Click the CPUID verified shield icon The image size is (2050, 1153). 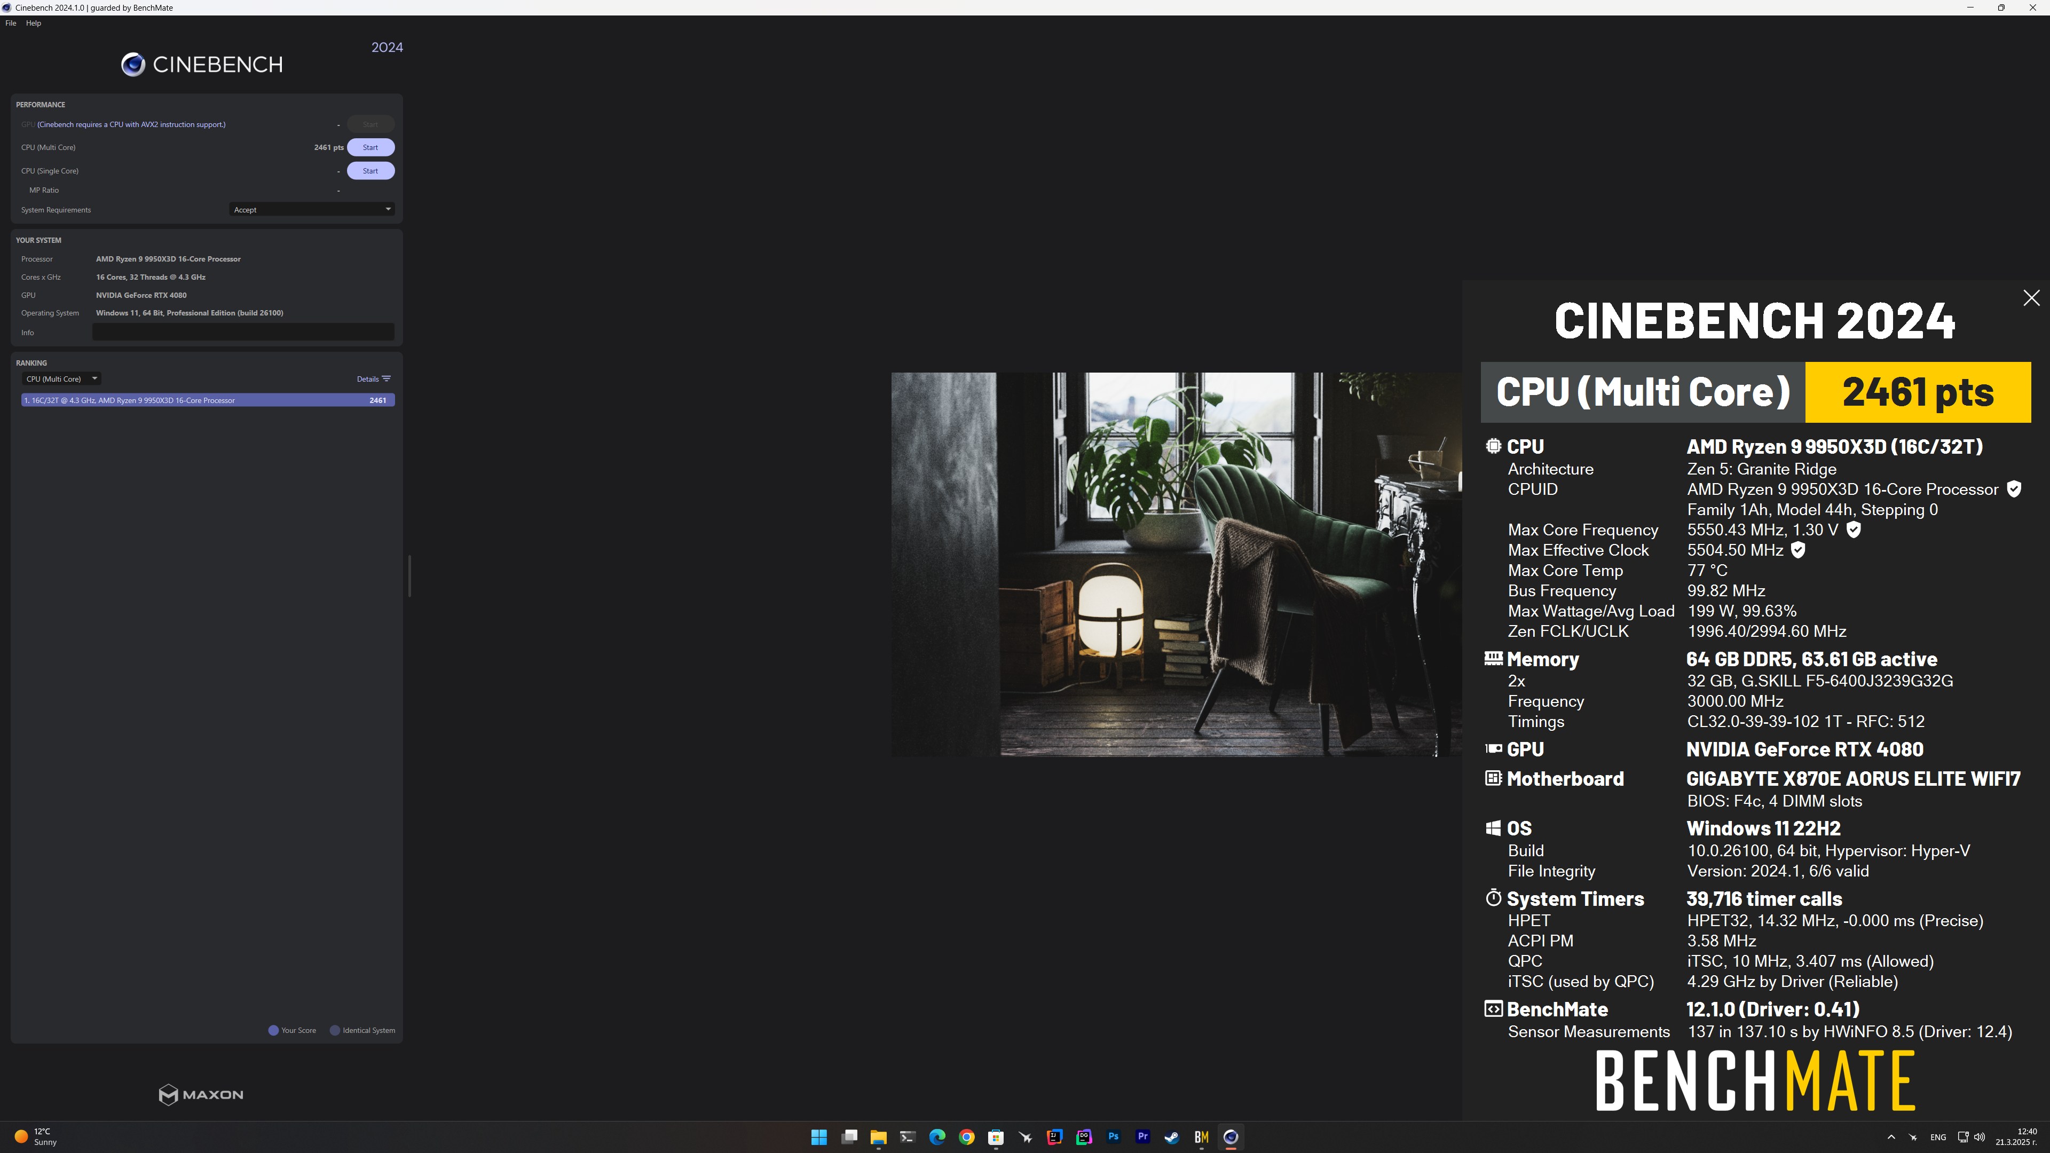[2013, 489]
